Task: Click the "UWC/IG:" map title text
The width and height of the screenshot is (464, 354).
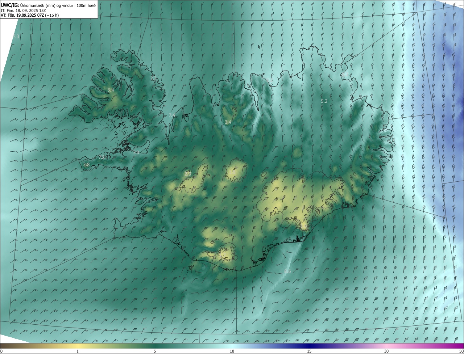Action: point(10,5)
